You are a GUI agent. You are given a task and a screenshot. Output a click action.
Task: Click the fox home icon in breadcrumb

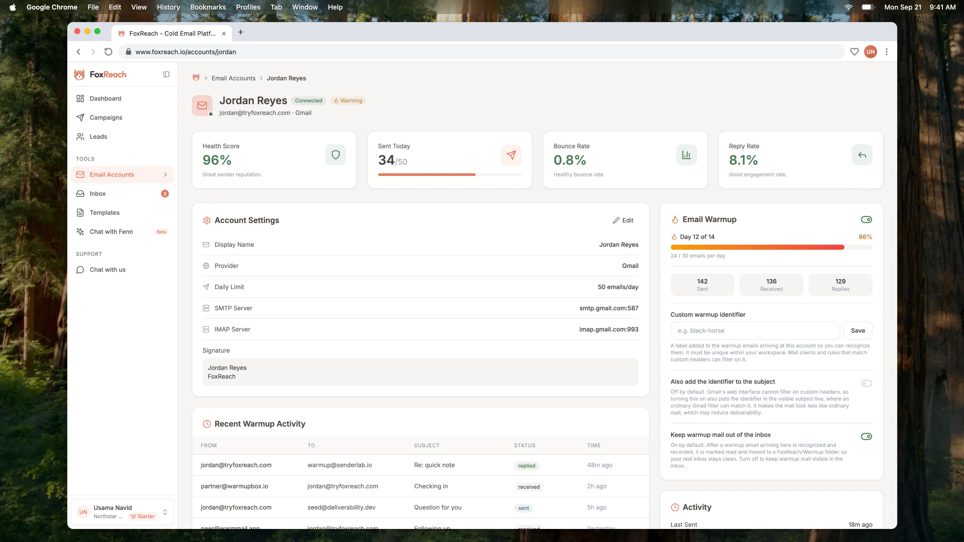(196, 77)
